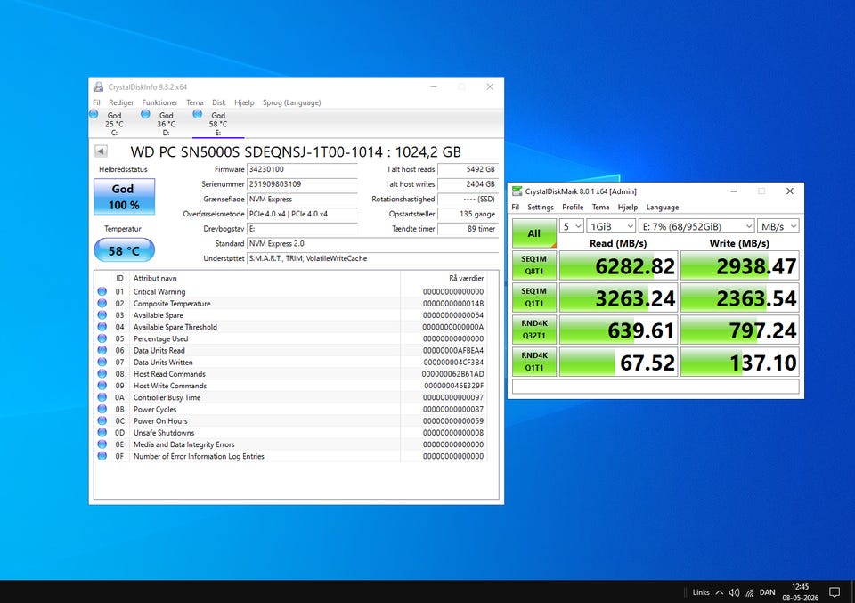
Task: Open Profile menu in CrystalDiskMark
Action: [x=573, y=208]
